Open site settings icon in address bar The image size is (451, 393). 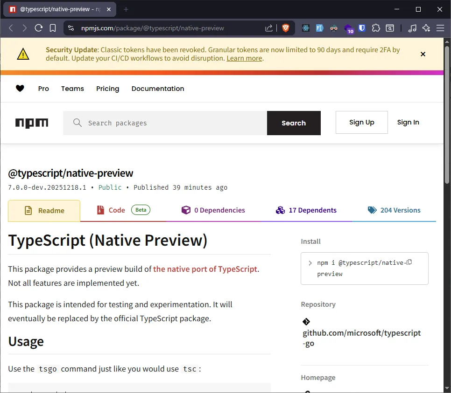click(x=71, y=28)
